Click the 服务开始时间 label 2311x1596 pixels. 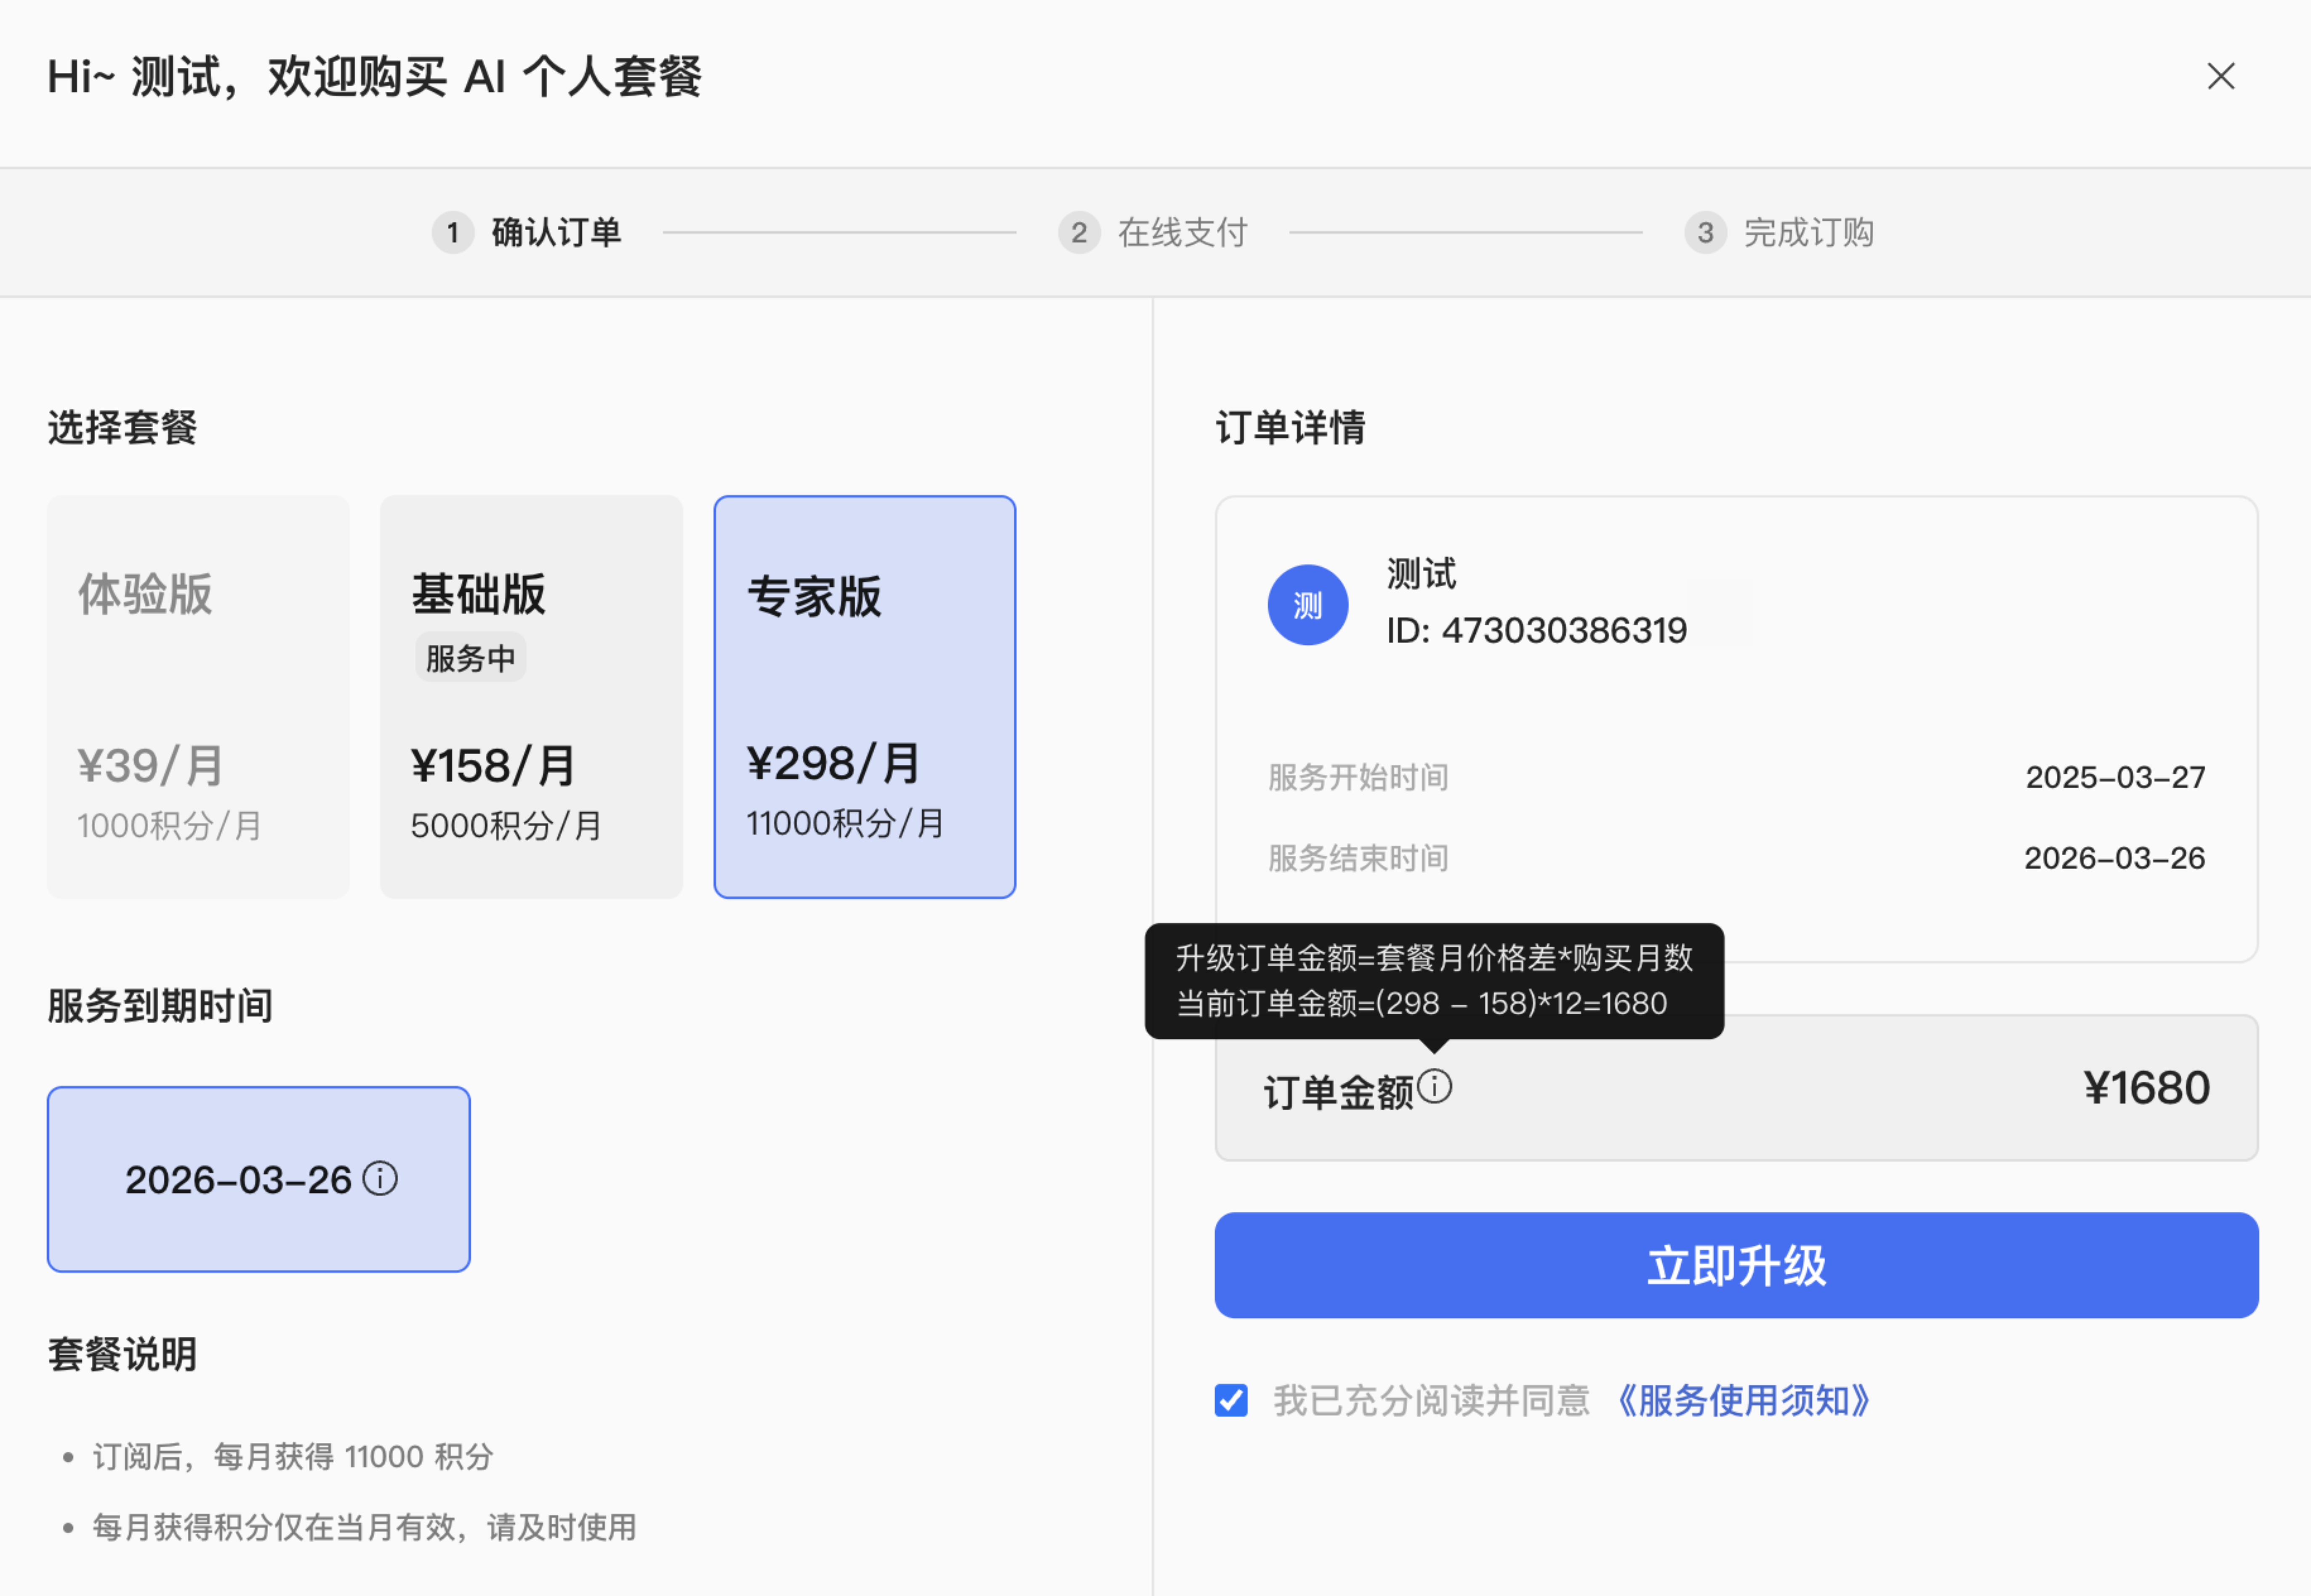1358,777
